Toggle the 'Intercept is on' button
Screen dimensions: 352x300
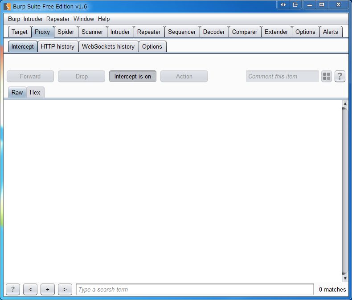click(133, 76)
